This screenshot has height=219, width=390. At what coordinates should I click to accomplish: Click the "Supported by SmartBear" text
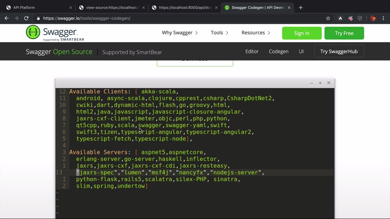132,52
